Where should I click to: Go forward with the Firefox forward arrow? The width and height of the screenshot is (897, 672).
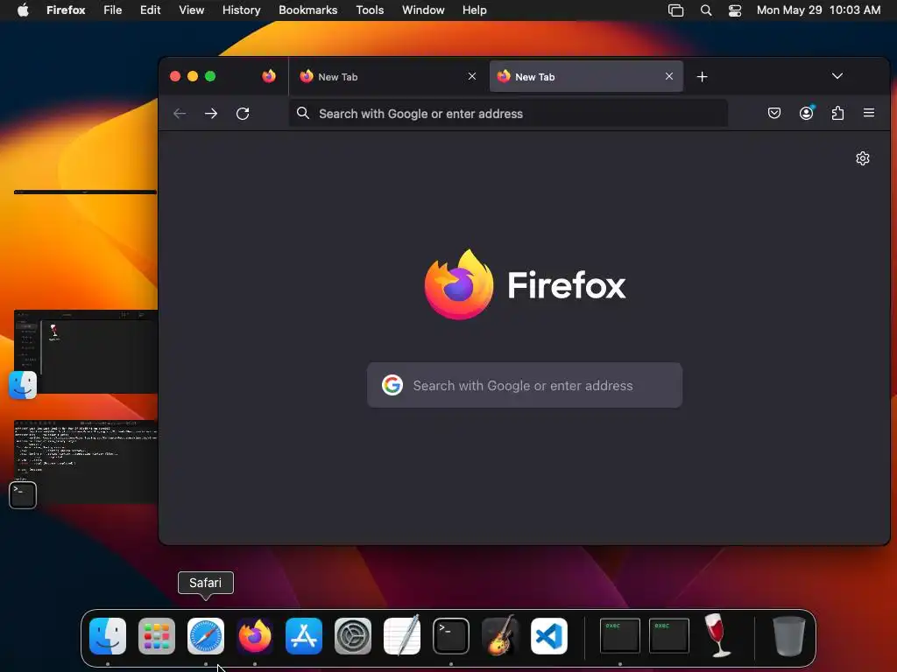click(211, 114)
